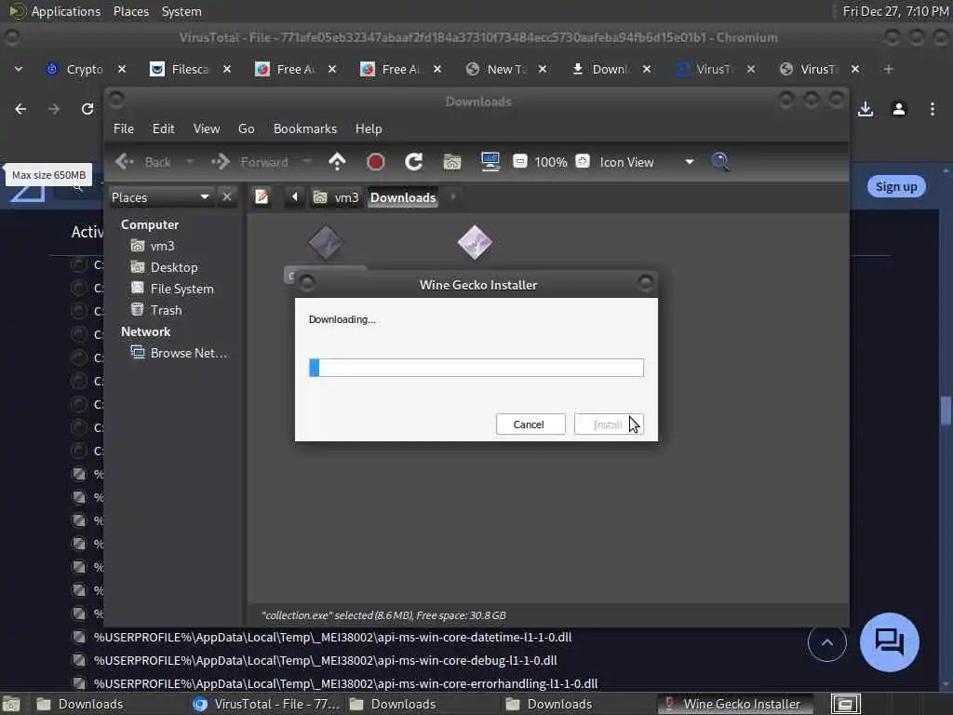Click the Forward button in Downloads toolbar
Viewport: 953px width, 715px height.
251,162
